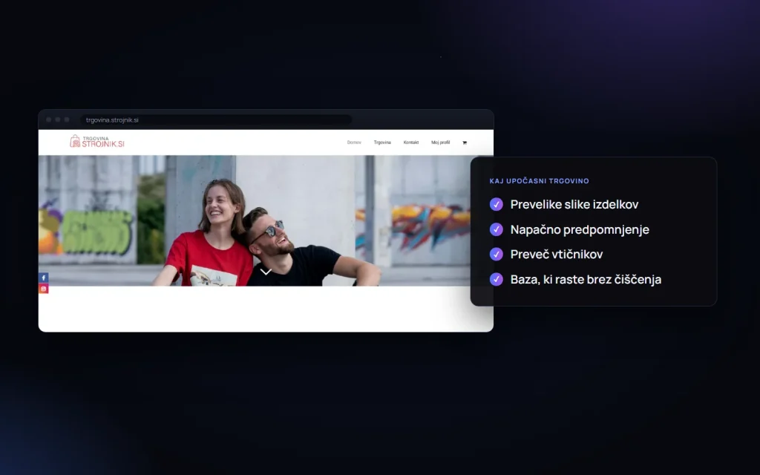Click the Trgovina Strojnik.si logo
760x475 pixels.
(x=97, y=141)
